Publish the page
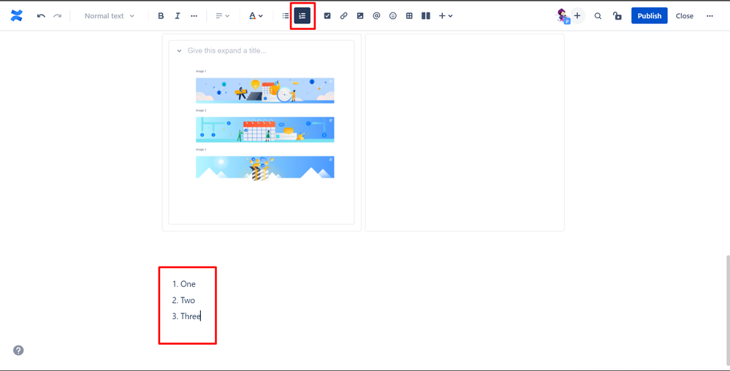Screen dimensions: 730x371 coord(650,16)
